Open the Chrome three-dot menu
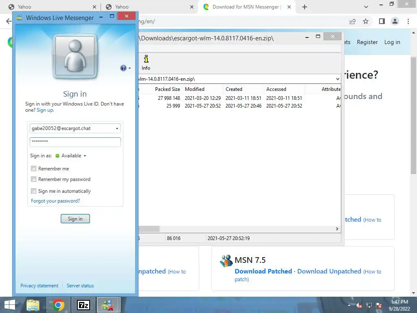Viewport: 417px width, 313px height. [408, 21]
